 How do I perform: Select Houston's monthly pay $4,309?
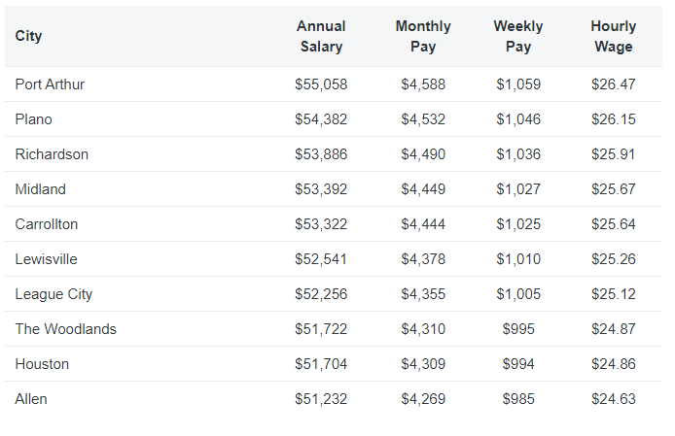click(423, 364)
